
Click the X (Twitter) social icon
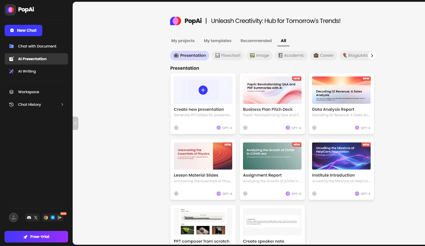(36, 218)
